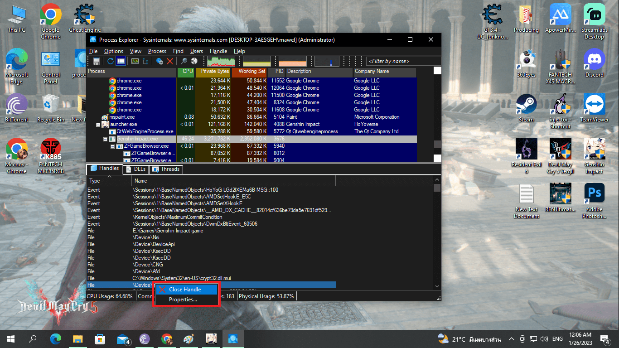Screen dimensions: 619x348
Task: Sort by the Process column header
Action: click(131, 72)
